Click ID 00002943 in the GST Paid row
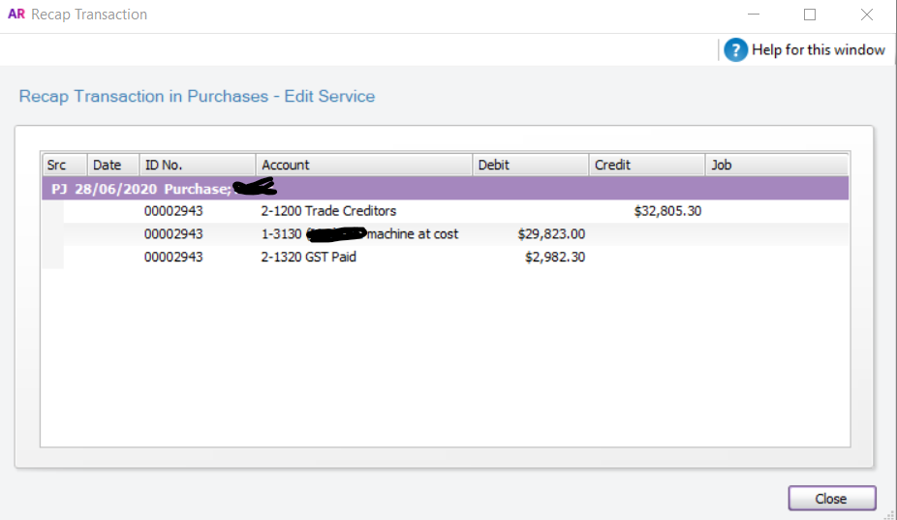897x520 pixels. pyautogui.click(x=173, y=257)
